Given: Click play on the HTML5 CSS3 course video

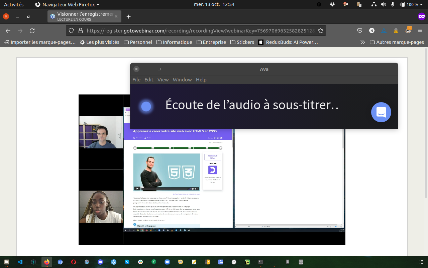Looking at the screenshot, I should pyautogui.click(x=137, y=189).
